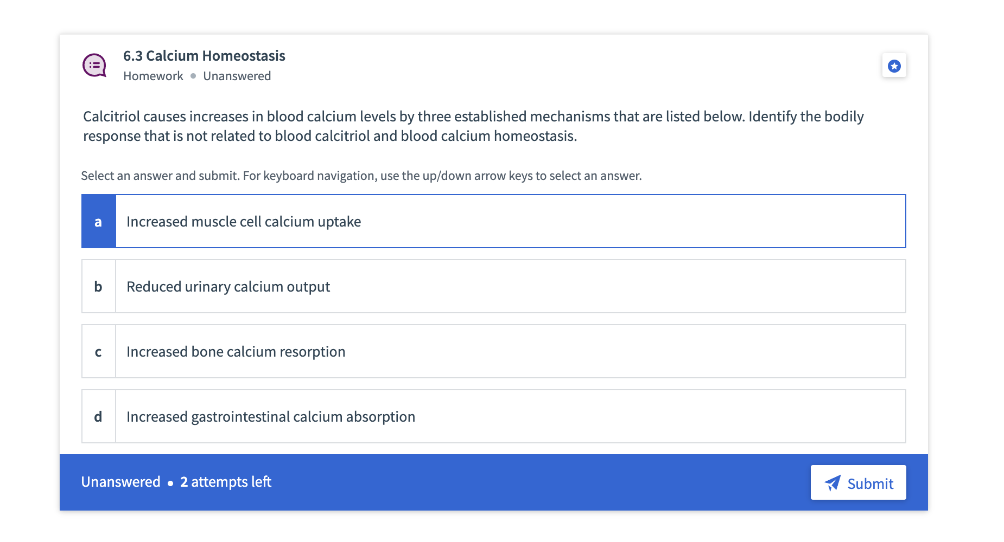Click 'Unanswered' in the blue status bar
Image resolution: width=1004 pixels, height=542 pixels.
point(120,482)
